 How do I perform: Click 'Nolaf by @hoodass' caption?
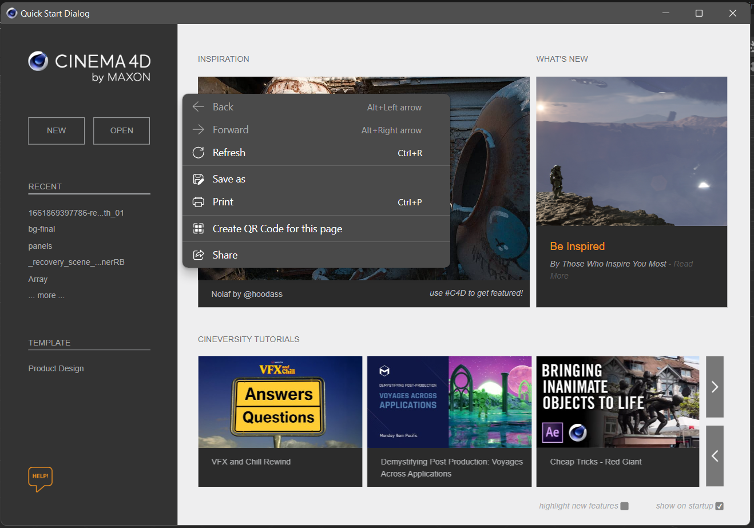tap(247, 294)
